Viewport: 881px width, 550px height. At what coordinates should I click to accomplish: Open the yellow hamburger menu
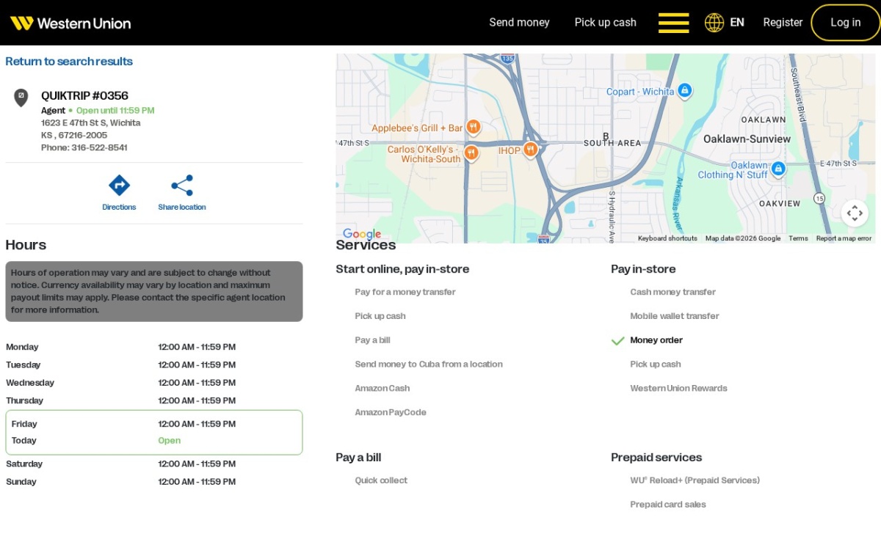pos(673,23)
